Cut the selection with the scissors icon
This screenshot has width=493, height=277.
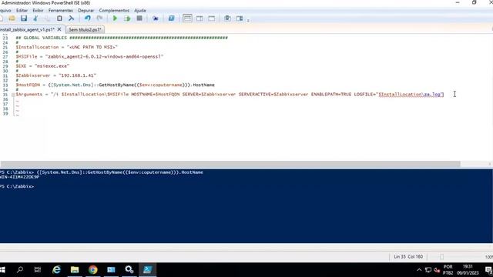tap(35, 18)
